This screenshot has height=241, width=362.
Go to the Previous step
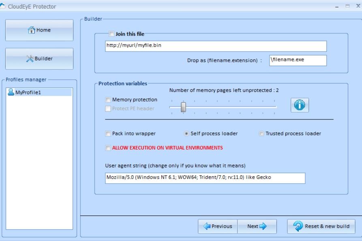[x=218, y=226]
